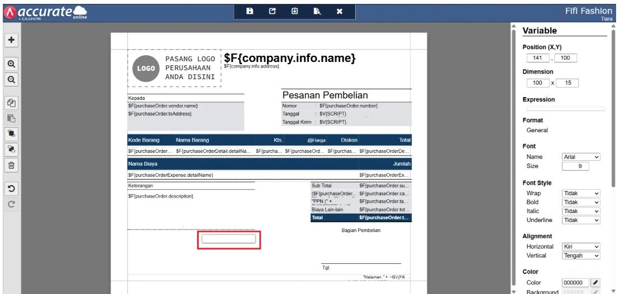The height and width of the screenshot is (294, 620).
Task: Select the Tanggal Kirim label
Action: 297,122
